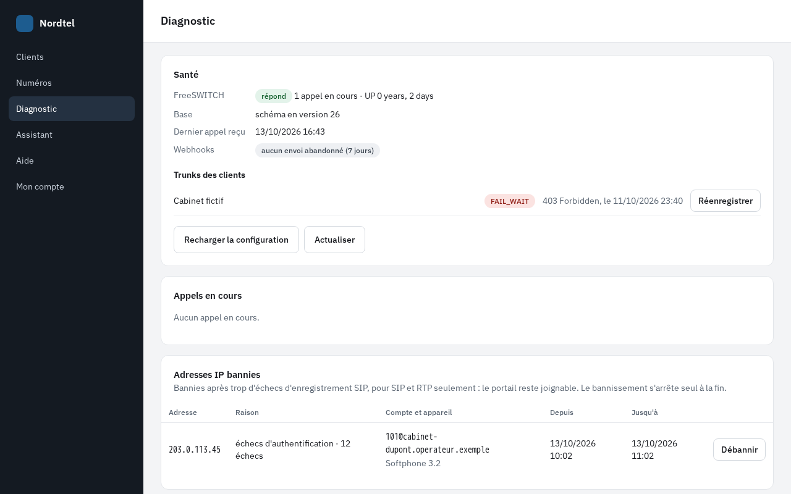Click the Nordtel brand name
The height and width of the screenshot is (494, 791).
tap(57, 23)
